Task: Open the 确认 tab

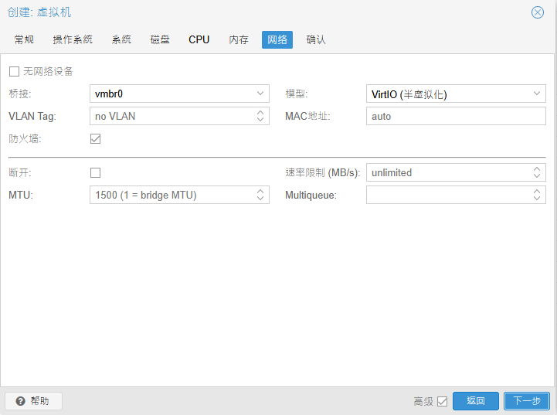Action: [316, 39]
